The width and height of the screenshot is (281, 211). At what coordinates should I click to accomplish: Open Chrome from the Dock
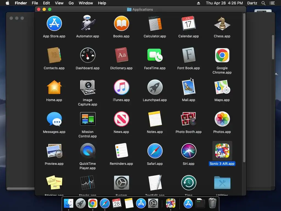(x=93, y=204)
